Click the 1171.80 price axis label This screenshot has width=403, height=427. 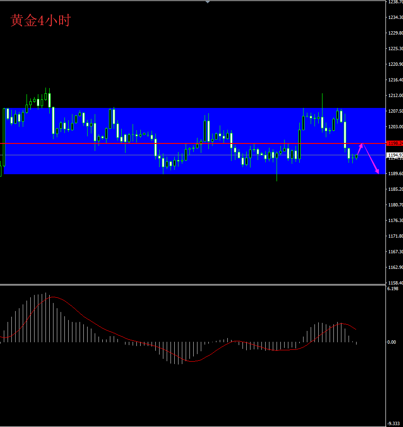click(395, 236)
